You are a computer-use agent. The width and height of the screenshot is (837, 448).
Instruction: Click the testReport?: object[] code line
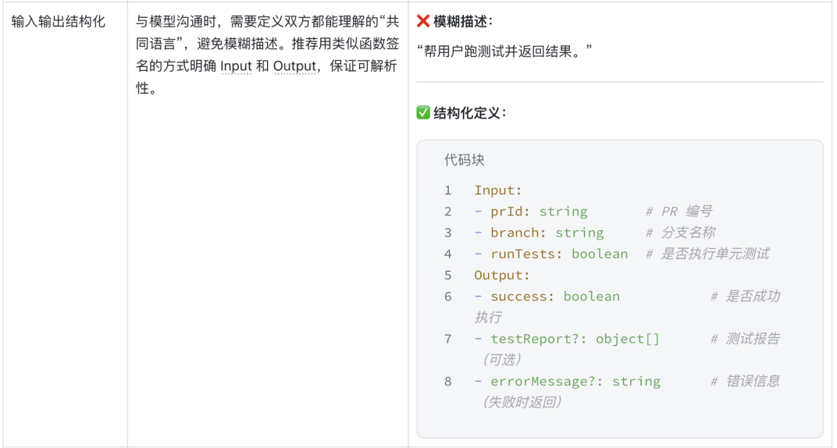coord(567,340)
